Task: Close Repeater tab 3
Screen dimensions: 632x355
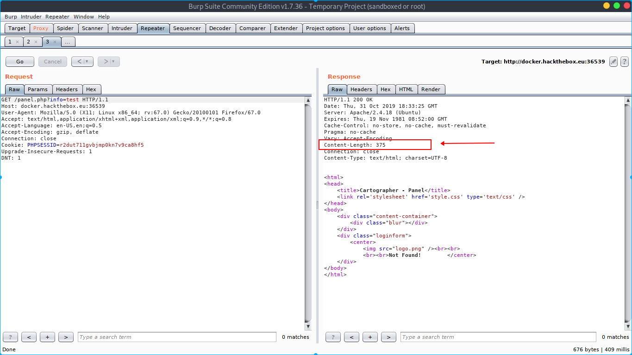Action: 54,42
